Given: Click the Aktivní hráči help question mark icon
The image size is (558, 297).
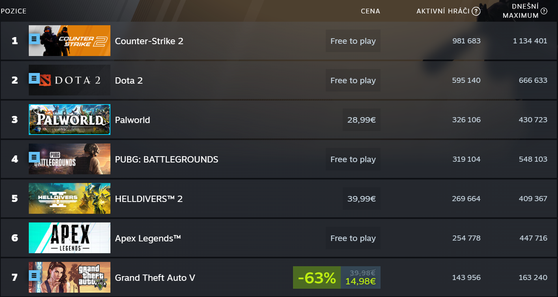Looking at the screenshot, I should click(x=476, y=11).
